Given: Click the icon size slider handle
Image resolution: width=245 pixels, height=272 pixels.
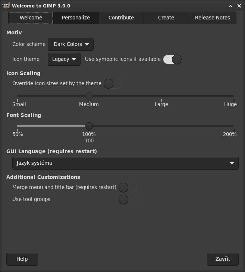Looking at the screenshot, I should point(89,96).
